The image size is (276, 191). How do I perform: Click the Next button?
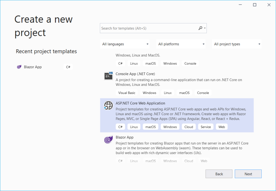click(x=248, y=174)
